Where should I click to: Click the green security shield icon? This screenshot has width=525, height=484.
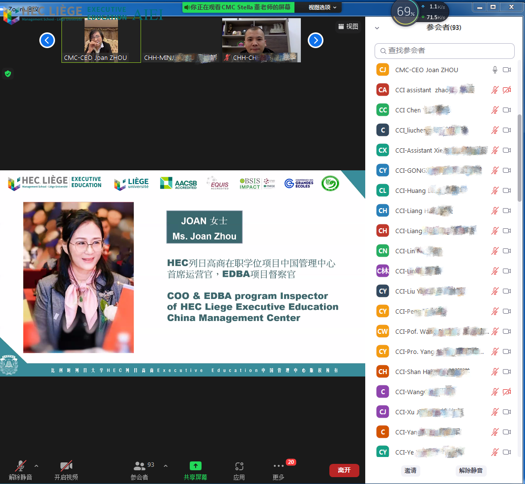click(x=8, y=74)
